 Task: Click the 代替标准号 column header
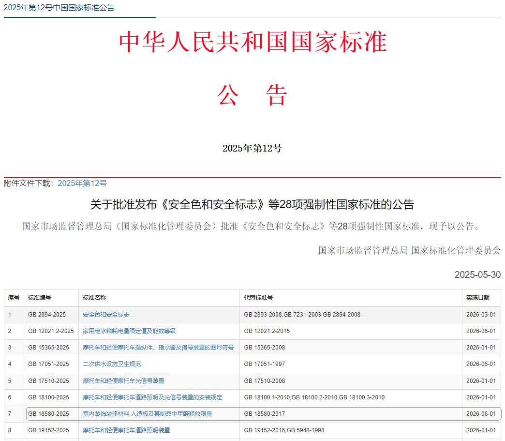pos(258,298)
